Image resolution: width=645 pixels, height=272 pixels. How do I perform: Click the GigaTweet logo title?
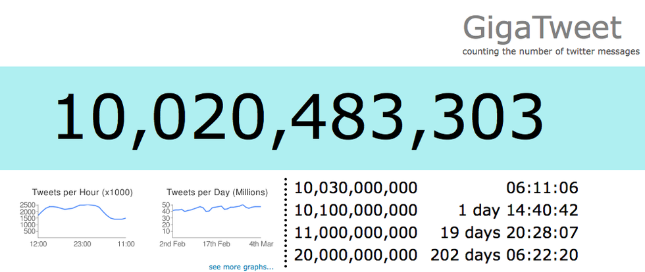(542, 29)
